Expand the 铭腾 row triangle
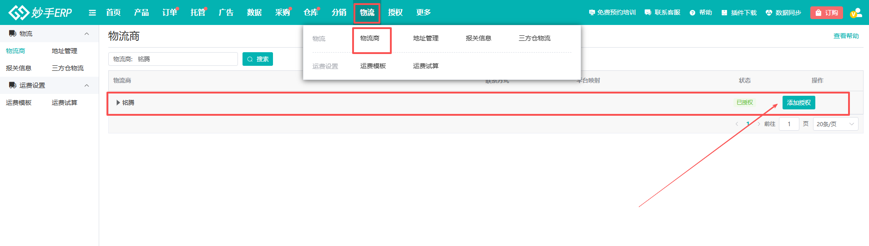Image resolution: width=869 pixels, height=246 pixels. click(x=118, y=103)
